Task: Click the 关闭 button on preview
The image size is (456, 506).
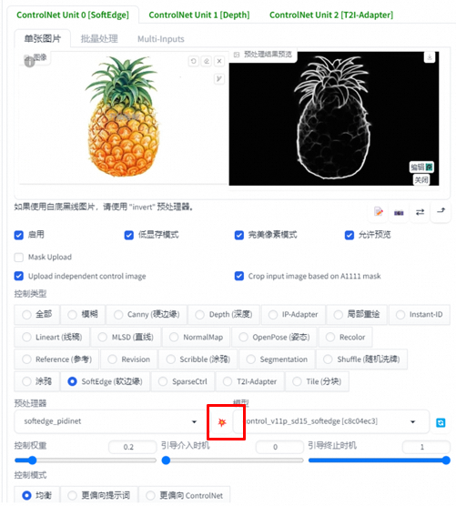Action: (x=421, y=180)
